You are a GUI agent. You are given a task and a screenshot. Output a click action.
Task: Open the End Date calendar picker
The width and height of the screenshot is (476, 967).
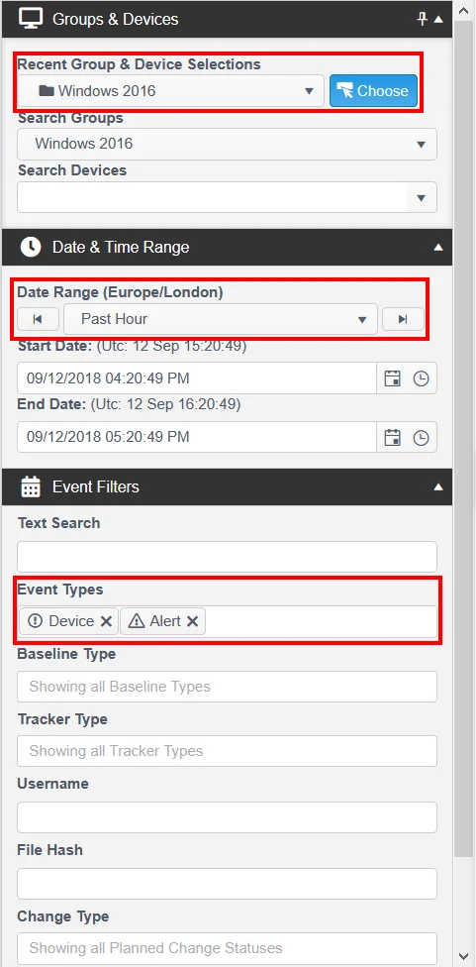click(392, 437)
